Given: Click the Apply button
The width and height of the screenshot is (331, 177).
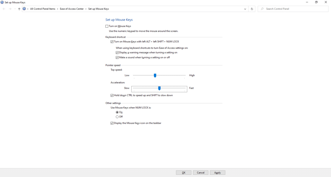Looking at the screenshot, I should [x=218, y=172].
